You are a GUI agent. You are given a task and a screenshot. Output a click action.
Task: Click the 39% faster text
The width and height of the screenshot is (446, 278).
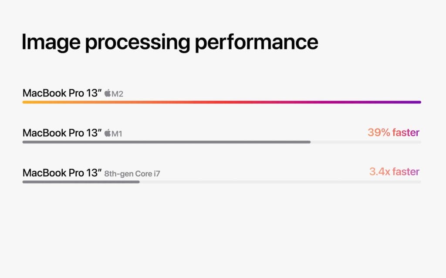[x=393, y=132]
